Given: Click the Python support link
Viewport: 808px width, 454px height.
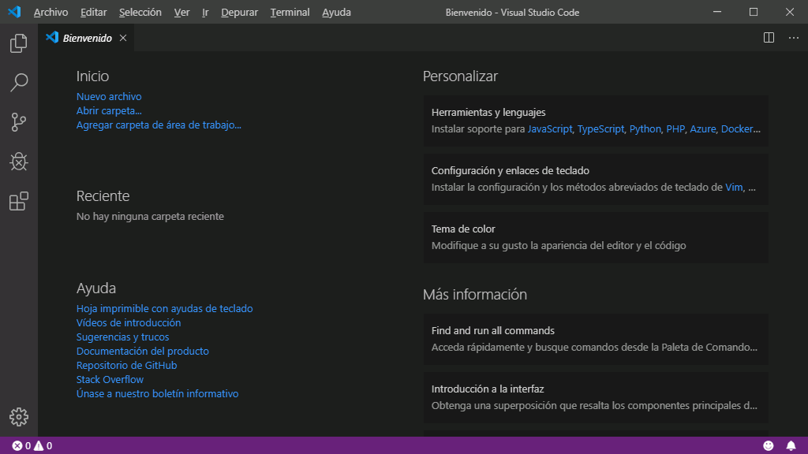Looking at the screenshot, I should 645,128.
